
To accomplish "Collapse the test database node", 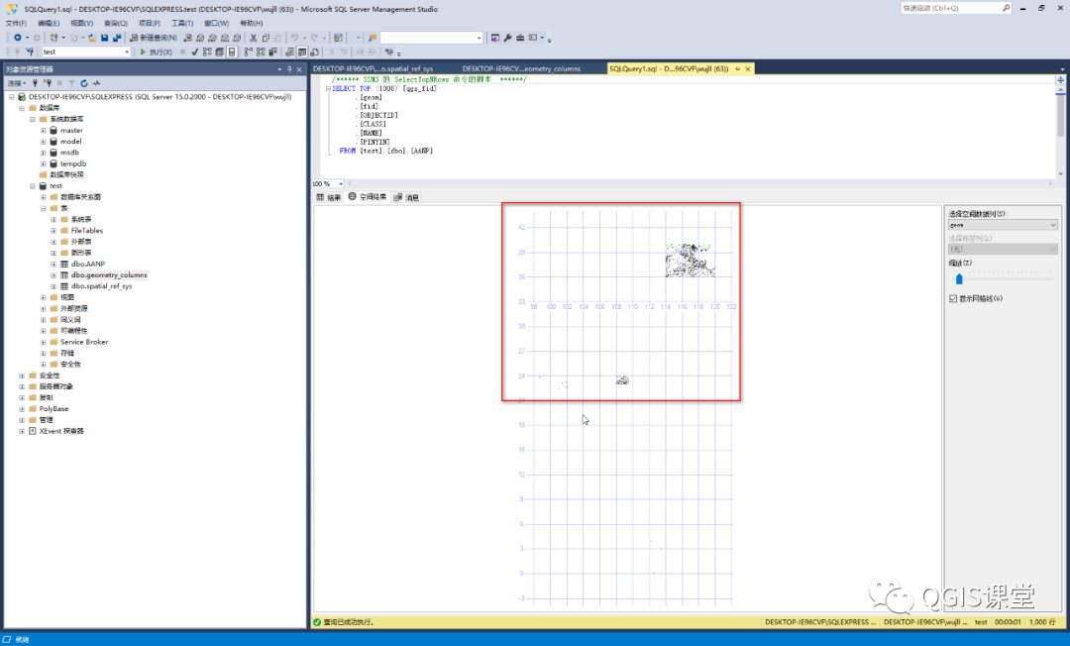I will (x=32, y=186).
